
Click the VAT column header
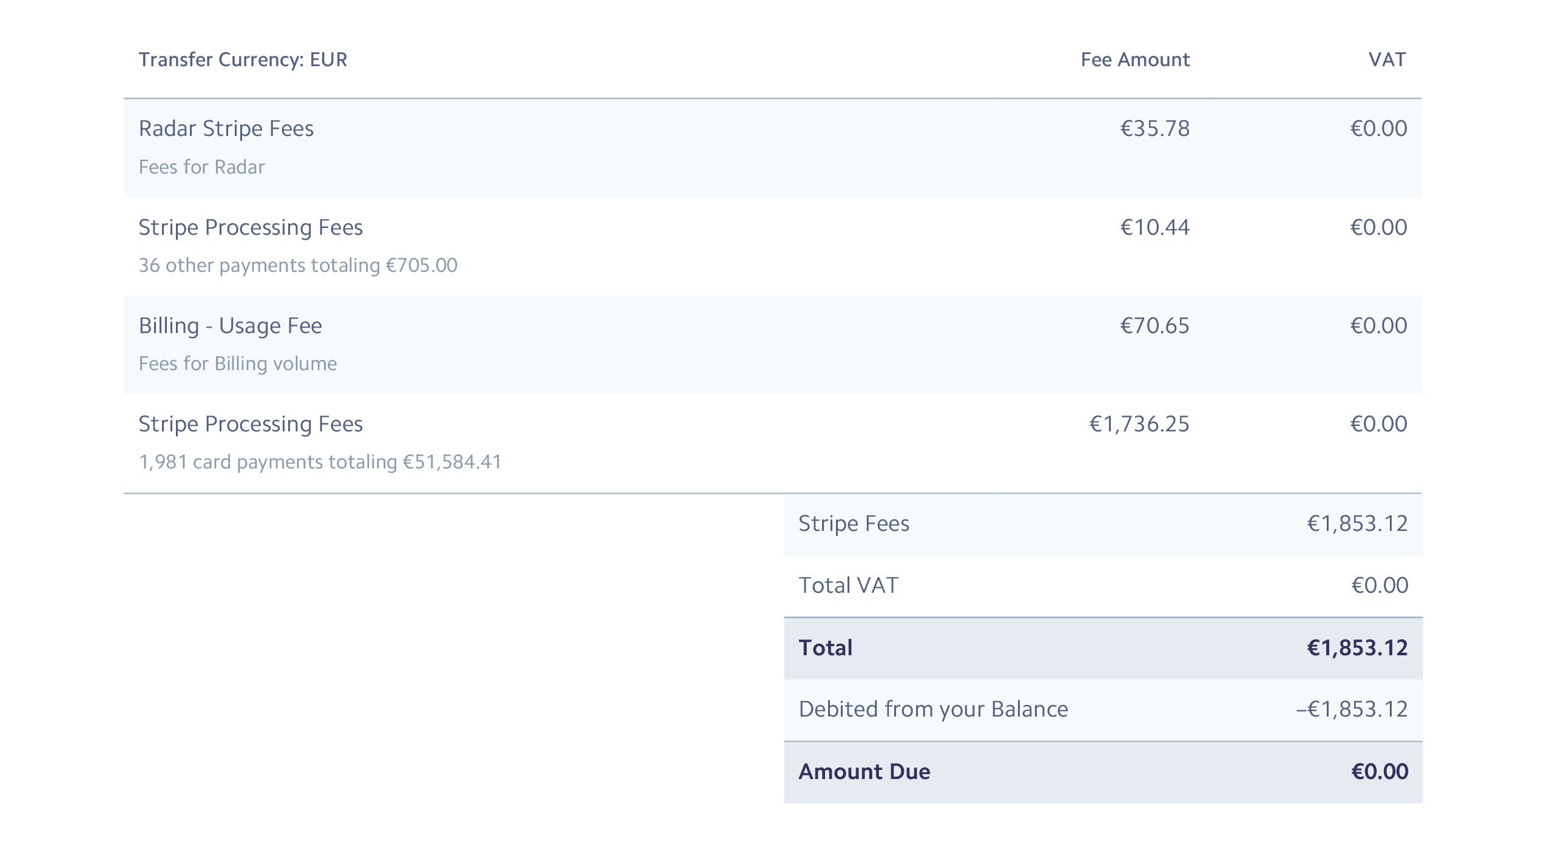[1387, 59]
